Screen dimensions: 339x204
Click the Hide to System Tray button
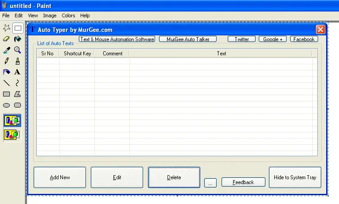[295, 177]
